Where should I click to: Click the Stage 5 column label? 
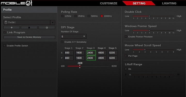113,48
